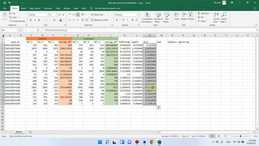Switch to the Page Layout tab
The height and width of the screenshot is (146, 259).
[35, 8]
